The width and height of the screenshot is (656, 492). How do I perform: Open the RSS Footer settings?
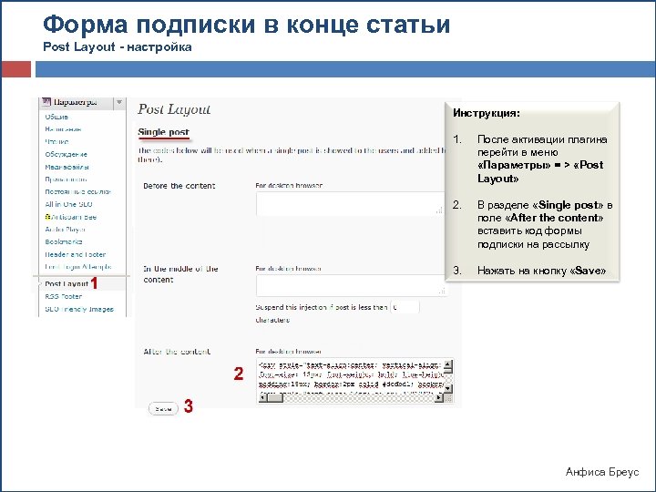63,296
